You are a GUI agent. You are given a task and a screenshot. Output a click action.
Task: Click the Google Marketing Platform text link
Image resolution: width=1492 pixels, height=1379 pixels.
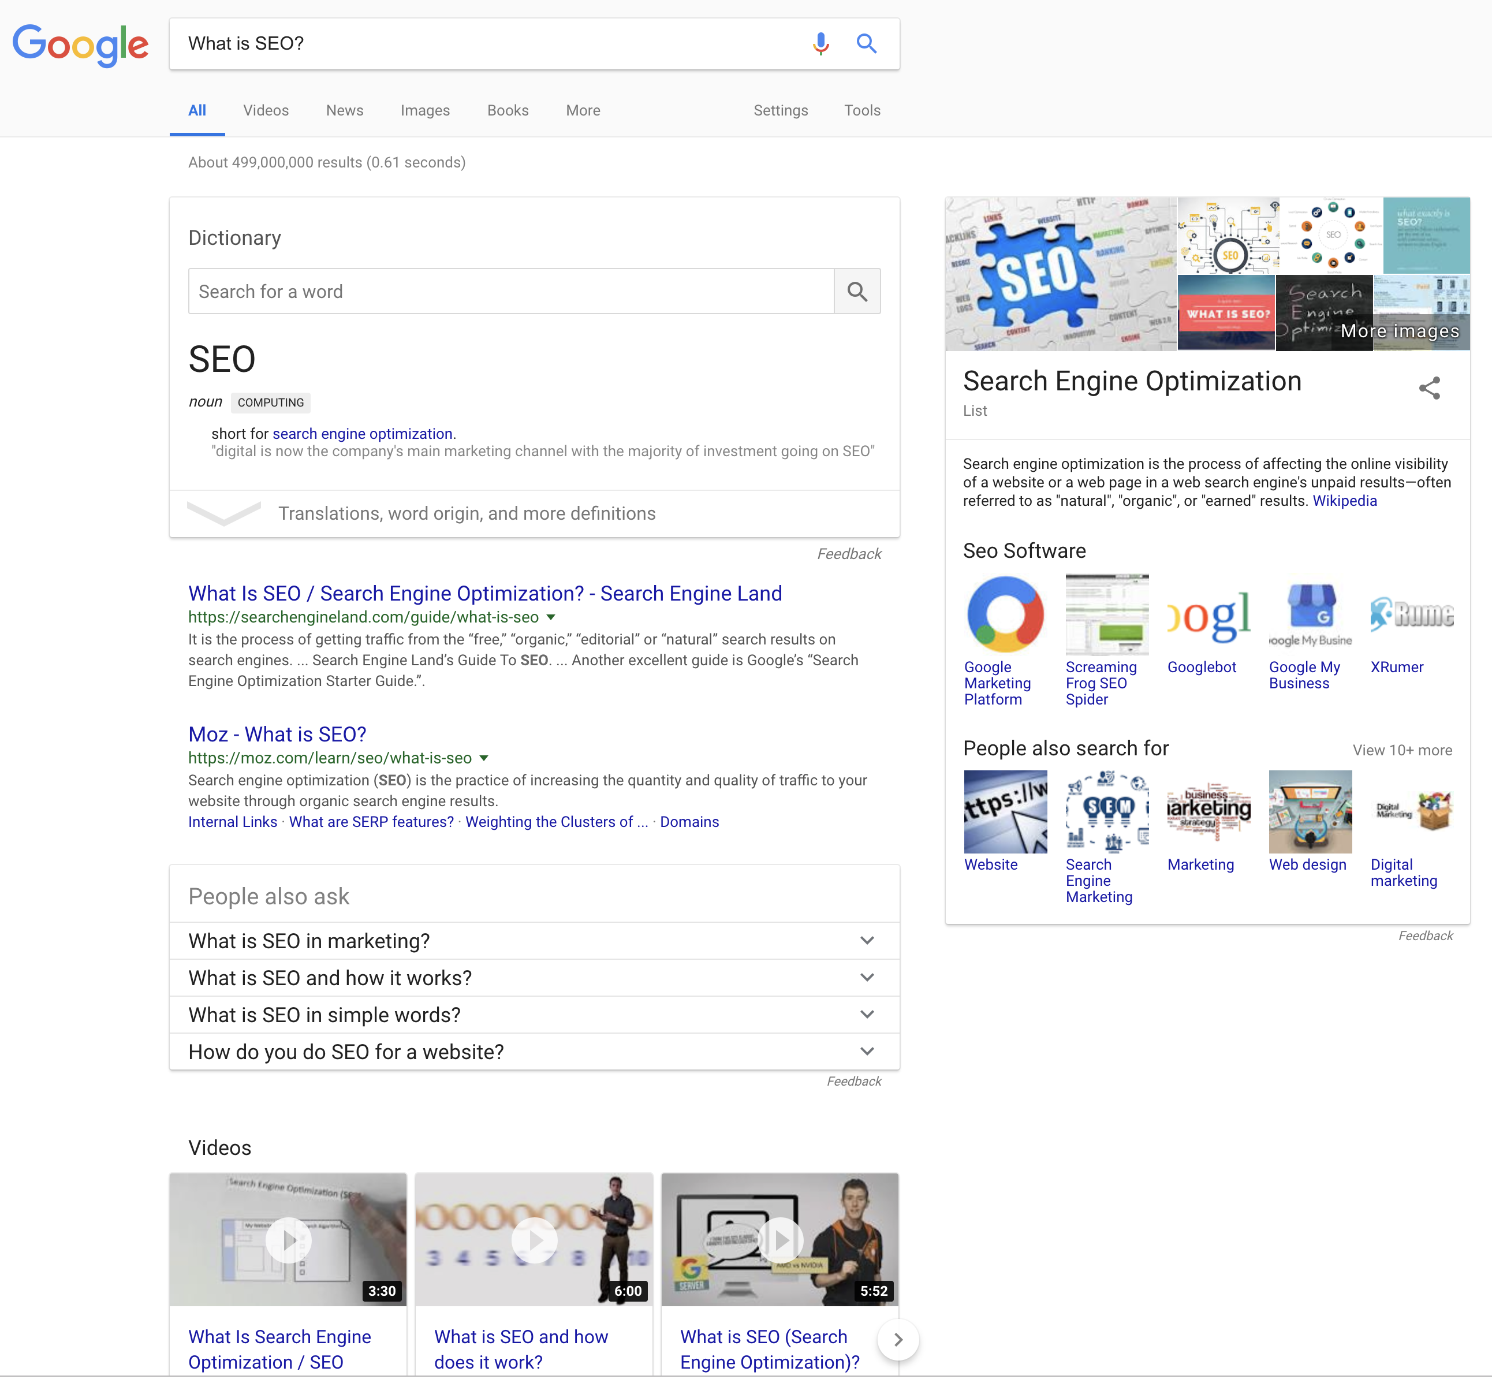[997, 684]
